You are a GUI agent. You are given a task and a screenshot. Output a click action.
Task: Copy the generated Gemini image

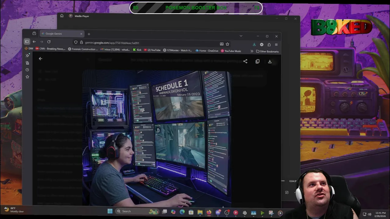257,61
